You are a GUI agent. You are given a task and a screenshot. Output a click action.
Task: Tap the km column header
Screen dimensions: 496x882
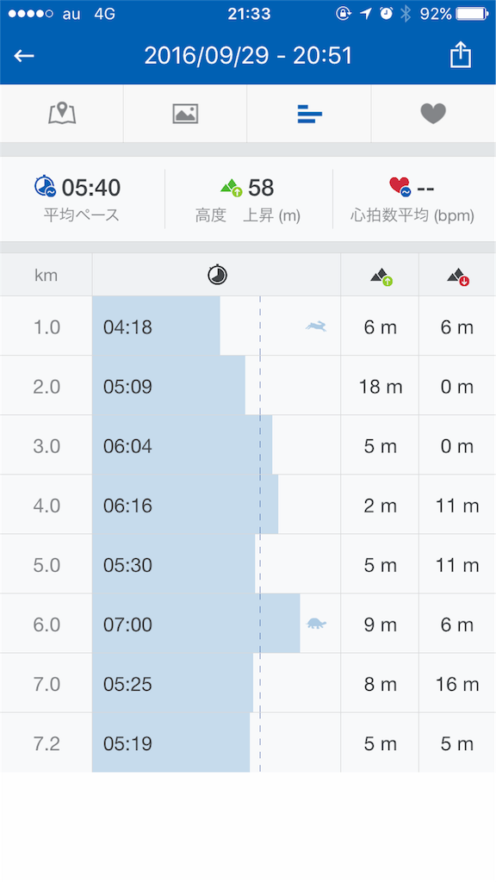(46, 275)
